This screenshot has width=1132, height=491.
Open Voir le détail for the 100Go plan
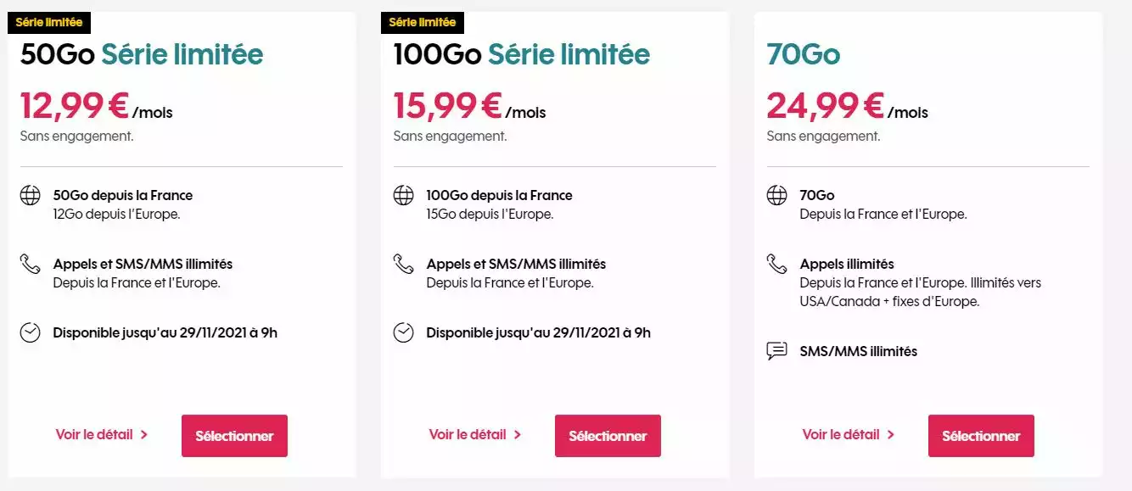pos(475,434)
